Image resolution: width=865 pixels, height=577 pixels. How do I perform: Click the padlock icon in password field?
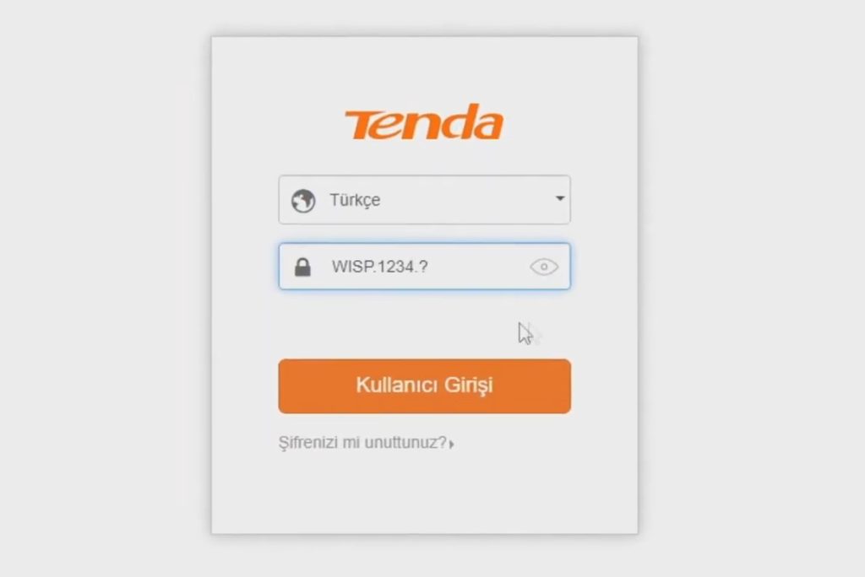pos(302,267)
